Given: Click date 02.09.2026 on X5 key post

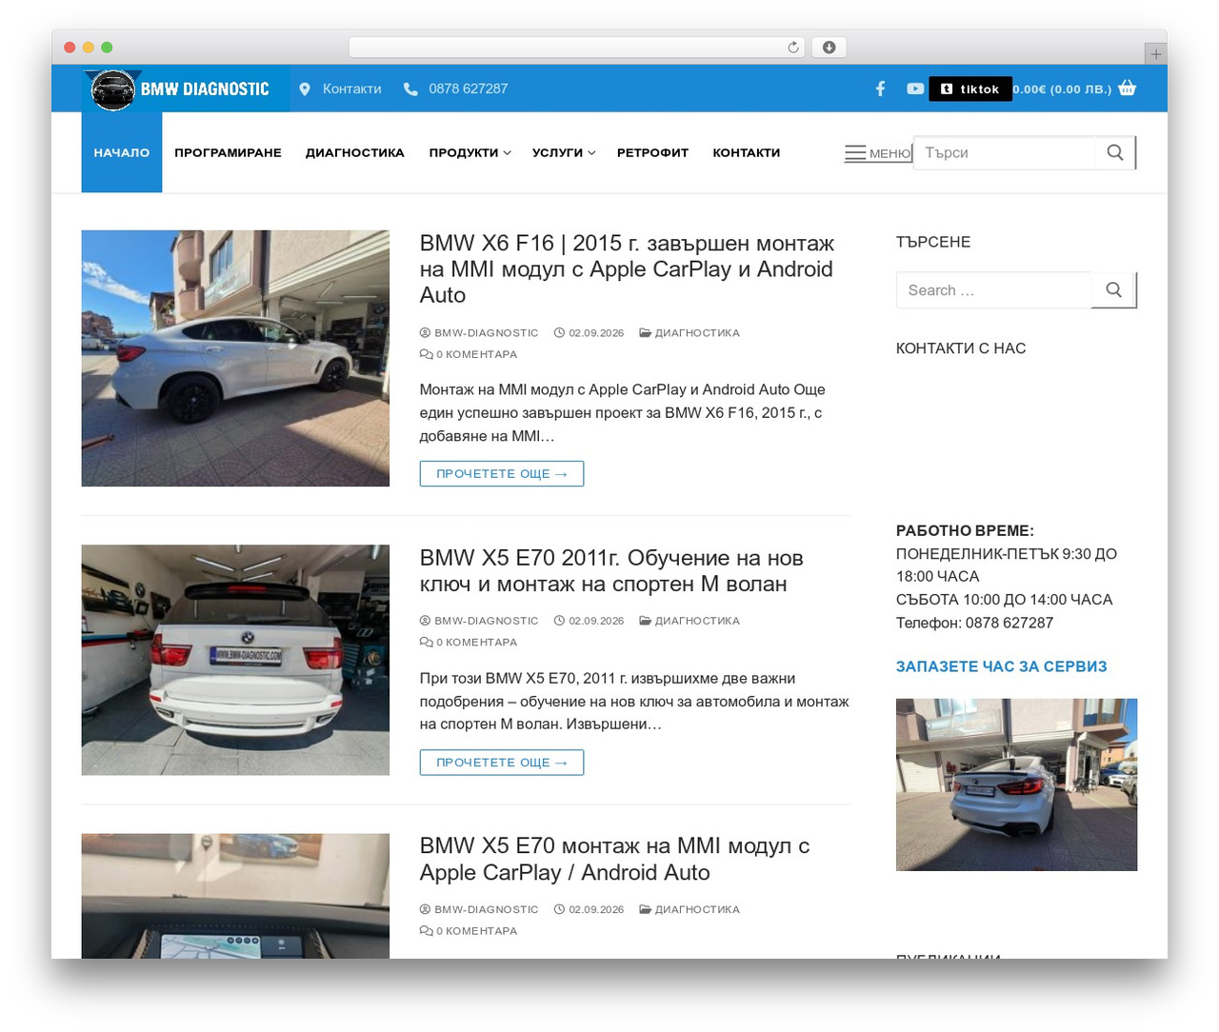Looking at the screenshot, I should click(x=596, y=621).
